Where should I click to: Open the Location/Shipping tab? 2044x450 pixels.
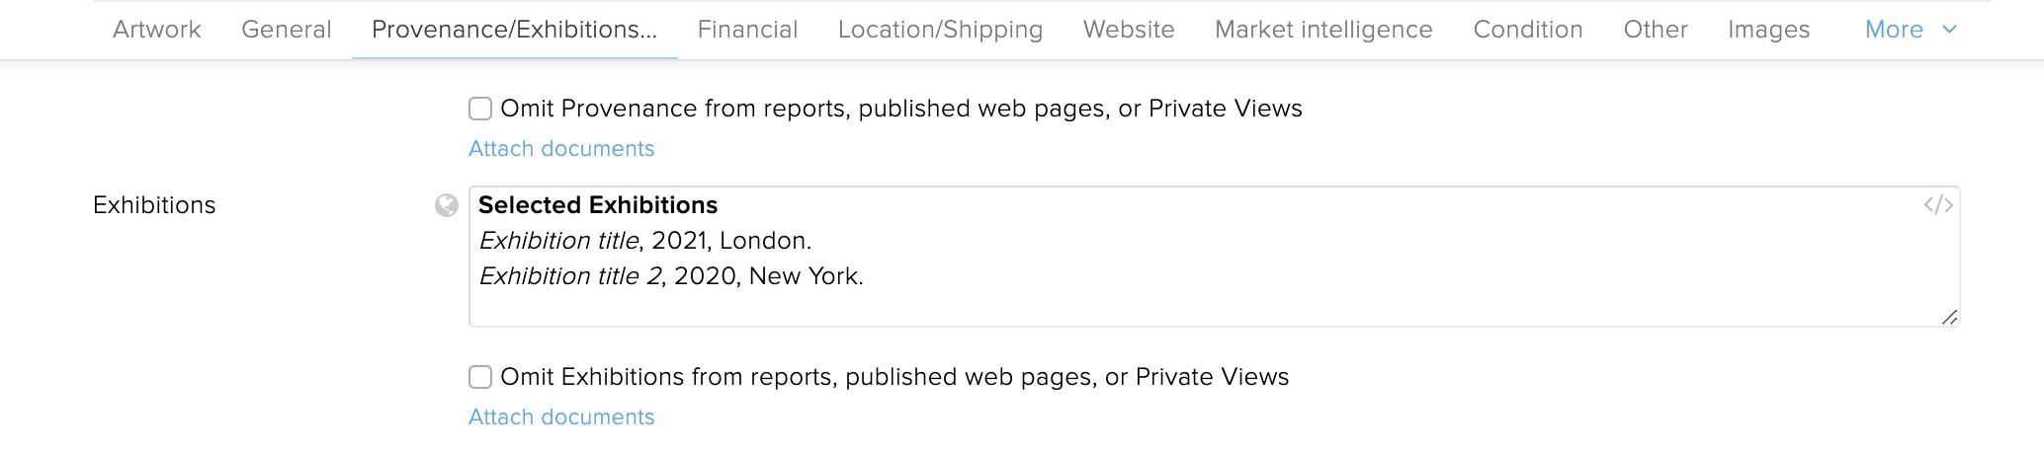(x=941, y=30)
